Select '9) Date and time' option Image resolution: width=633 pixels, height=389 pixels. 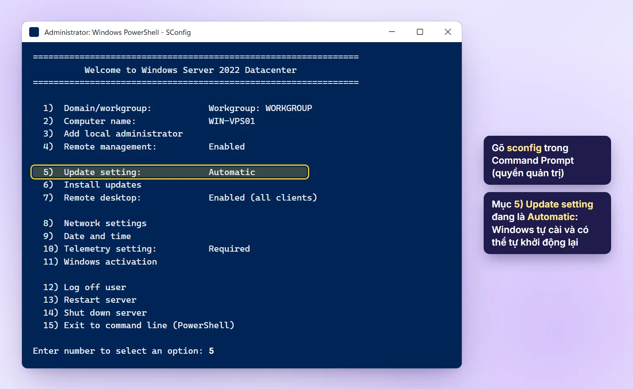[87, 236]
